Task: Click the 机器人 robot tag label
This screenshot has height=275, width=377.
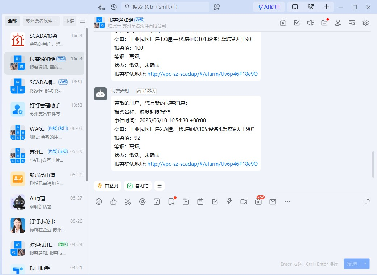Action: [x=146, y=91]
